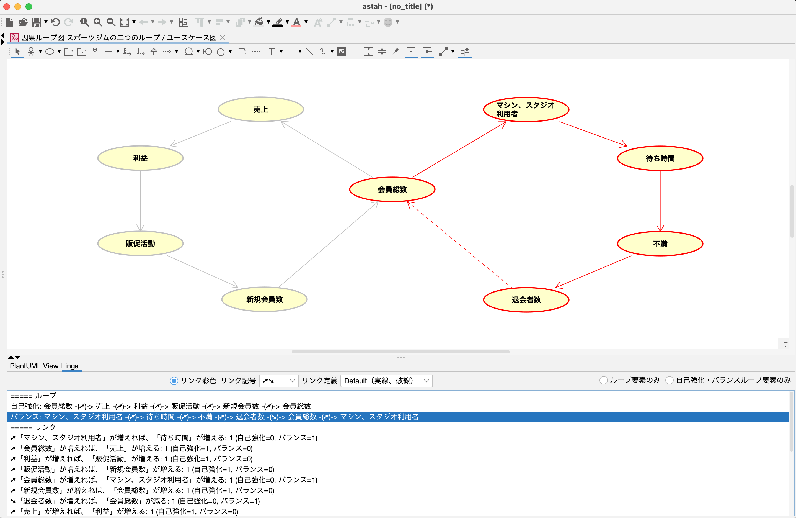796x518 pixels.
Task: Click the Insert Image tool icon
Action: [342, 52]
